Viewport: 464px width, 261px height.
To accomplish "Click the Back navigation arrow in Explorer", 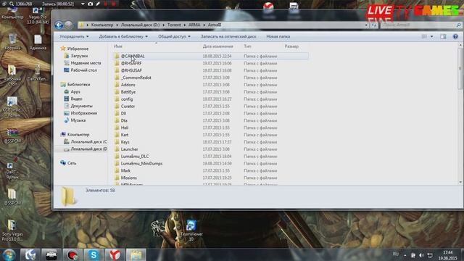I will (x=59, y=25).
